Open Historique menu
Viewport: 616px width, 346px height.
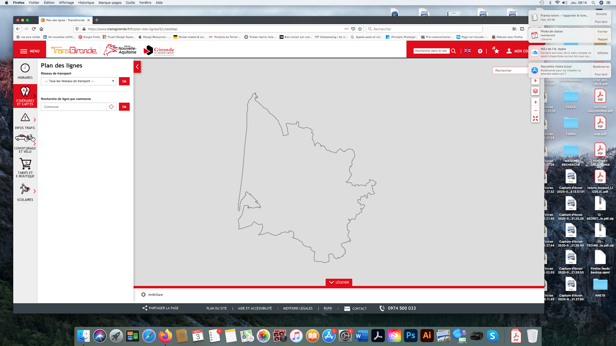[x=86, y=3]
